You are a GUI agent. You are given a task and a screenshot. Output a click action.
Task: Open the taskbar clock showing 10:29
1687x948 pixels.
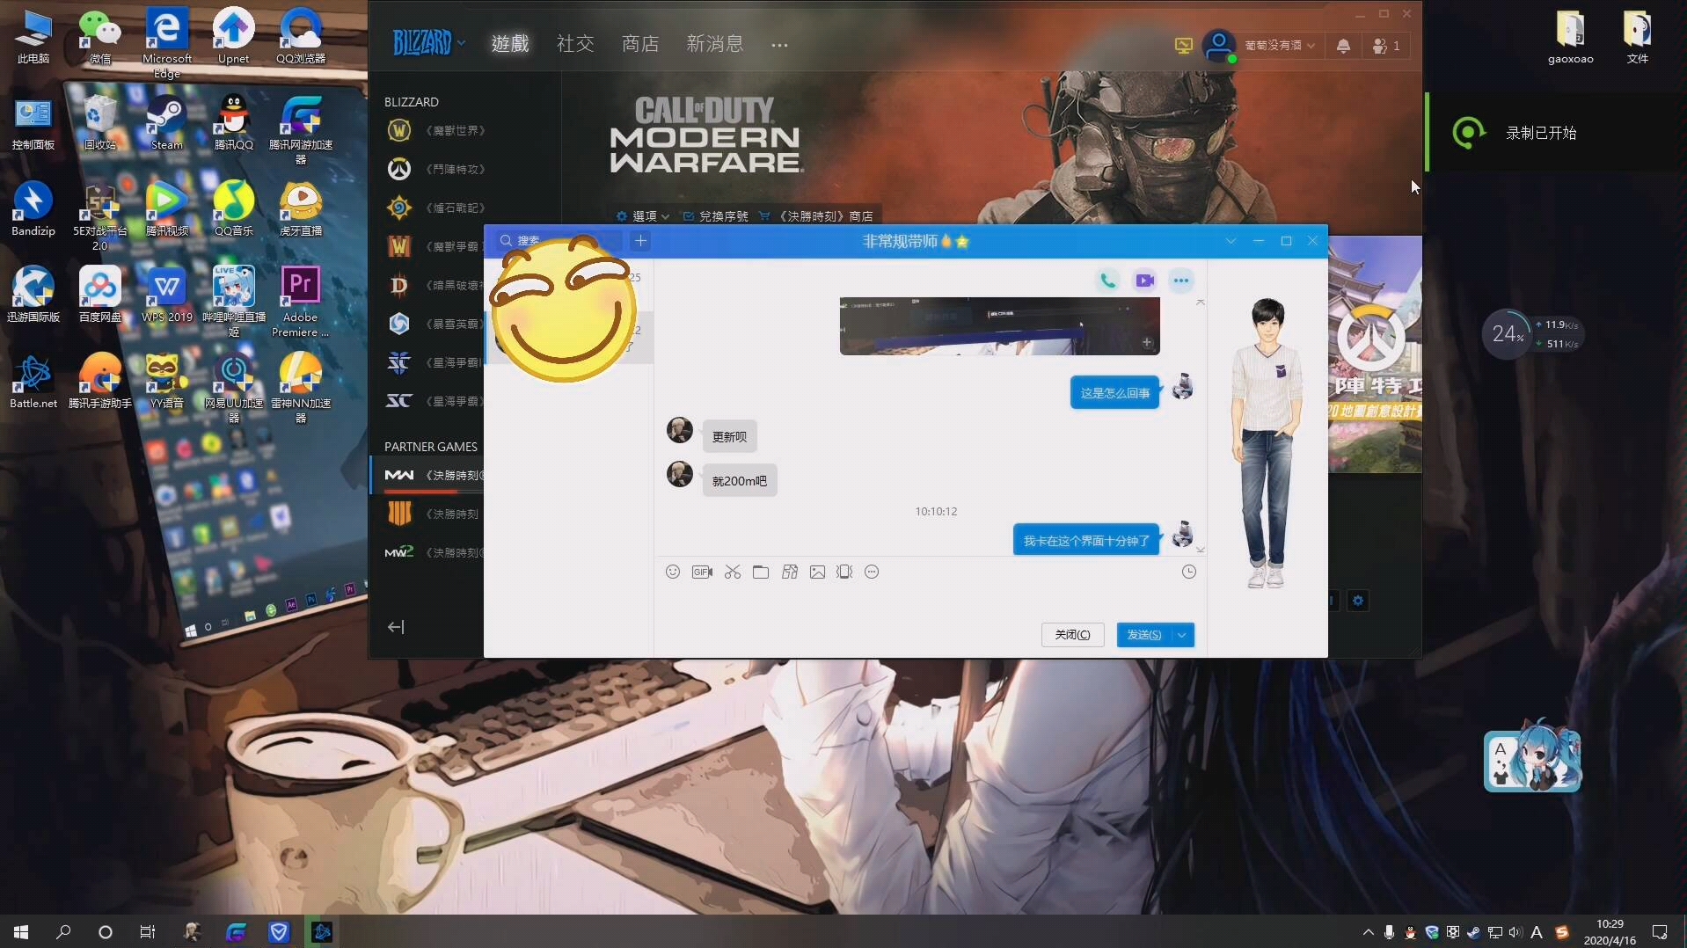[1610, 932]
